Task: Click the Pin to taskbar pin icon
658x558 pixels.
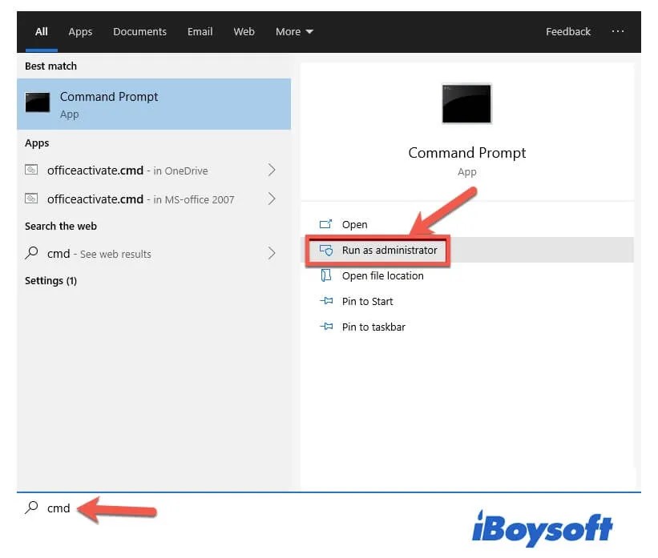Action: [326, 326]
